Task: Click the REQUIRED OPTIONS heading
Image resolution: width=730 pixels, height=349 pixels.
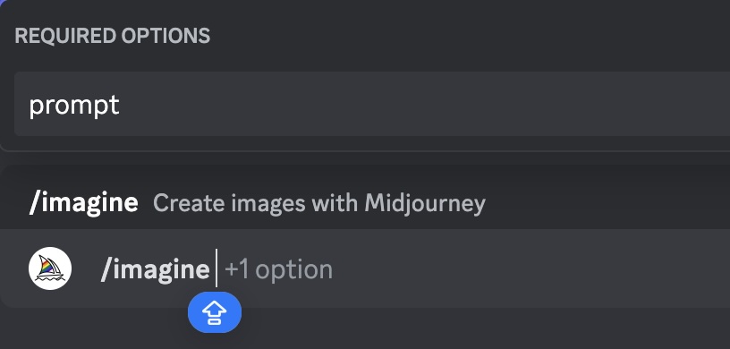Action: click(x=112, y=36)
